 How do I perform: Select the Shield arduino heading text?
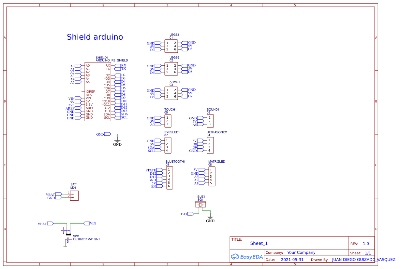click(x=95, y=37)
